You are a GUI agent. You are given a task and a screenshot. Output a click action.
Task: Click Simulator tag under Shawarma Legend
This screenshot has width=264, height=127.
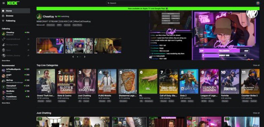123,101
